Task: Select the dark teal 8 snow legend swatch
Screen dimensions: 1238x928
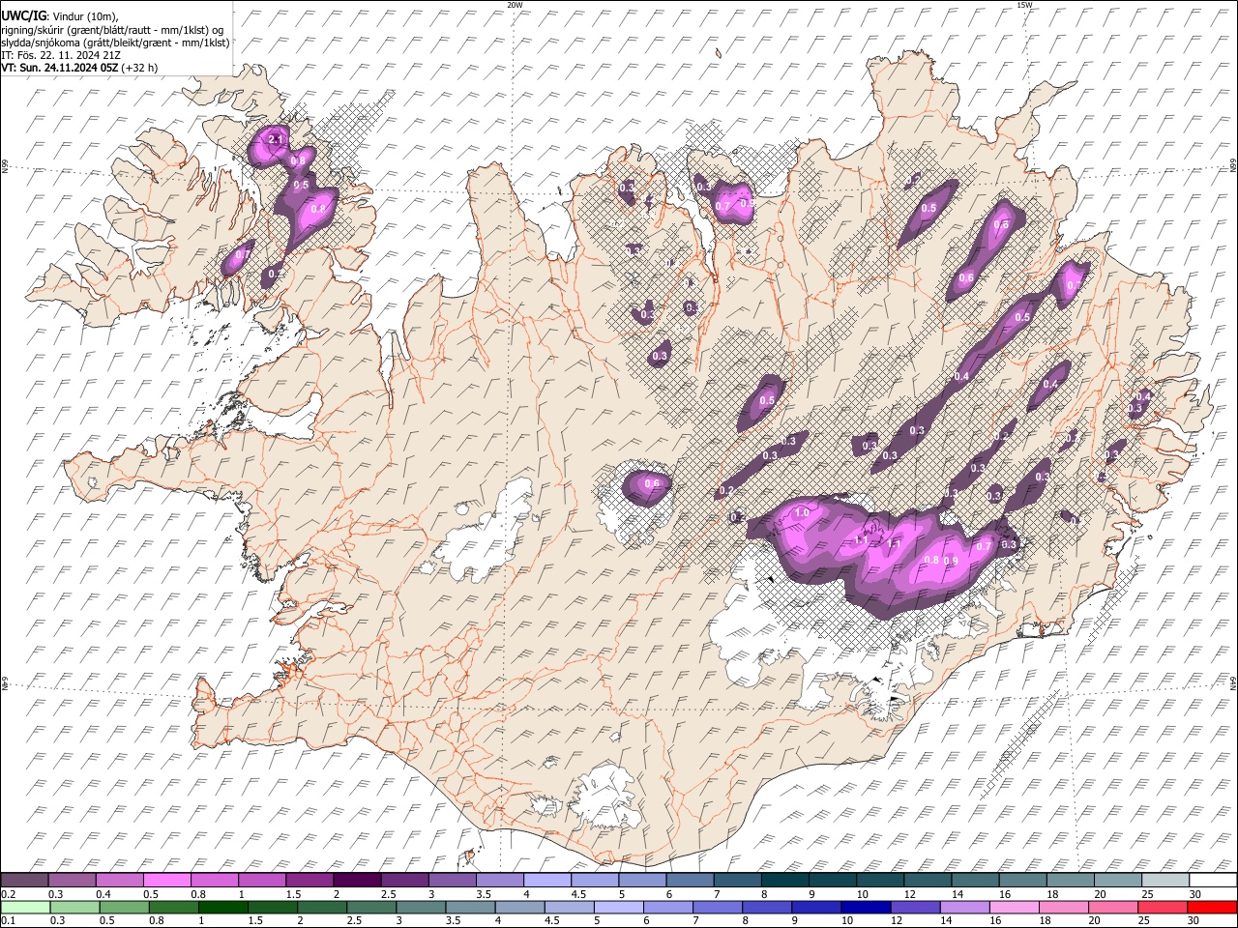Action: 783,881
